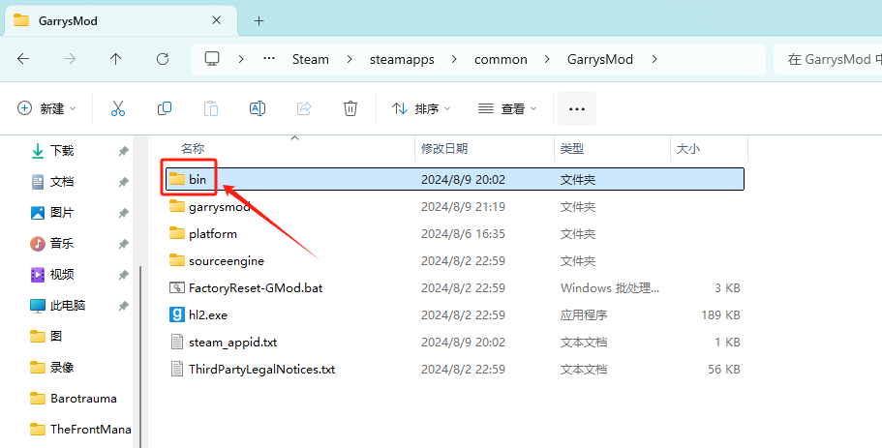Select the Barotrauma folder in sidebar
Viewport: 882px width, 448px height.
(83, 398)
